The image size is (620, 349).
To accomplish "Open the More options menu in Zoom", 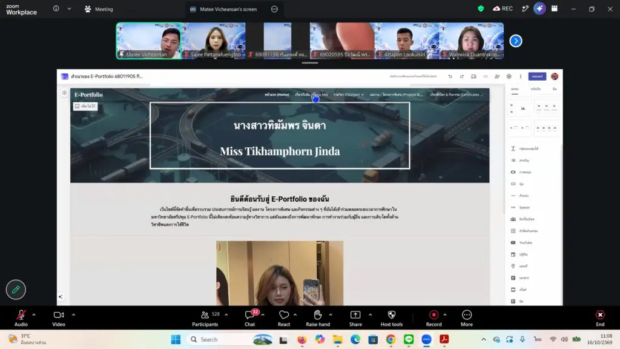I will [467, 317].
